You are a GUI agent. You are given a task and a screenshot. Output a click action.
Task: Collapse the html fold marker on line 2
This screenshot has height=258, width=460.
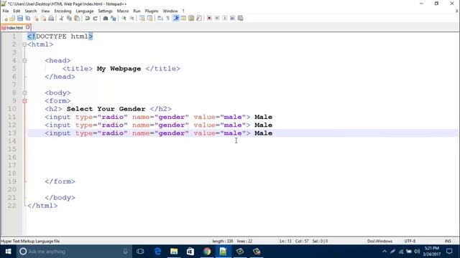(24, 44)
